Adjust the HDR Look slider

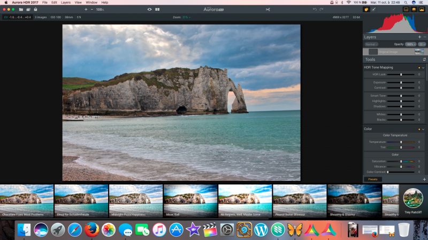coord(401,74)
